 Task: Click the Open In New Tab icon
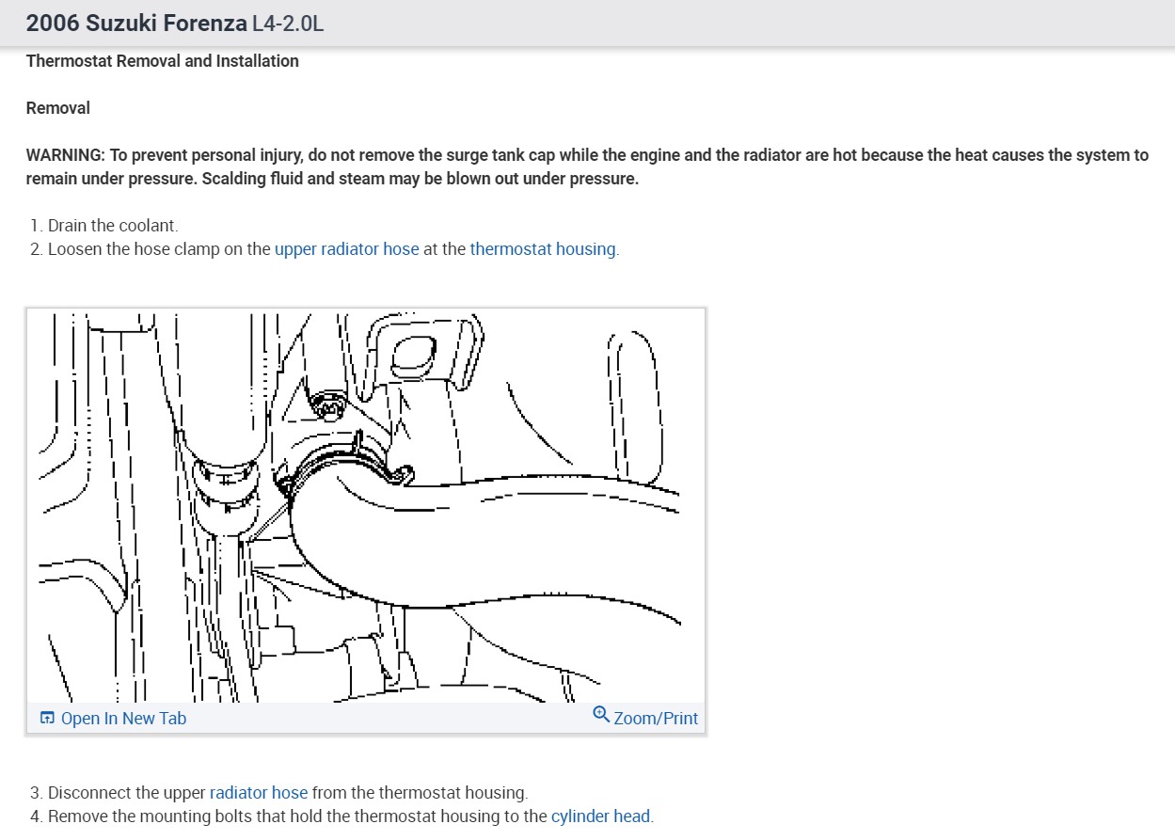[x=47, y=719]
